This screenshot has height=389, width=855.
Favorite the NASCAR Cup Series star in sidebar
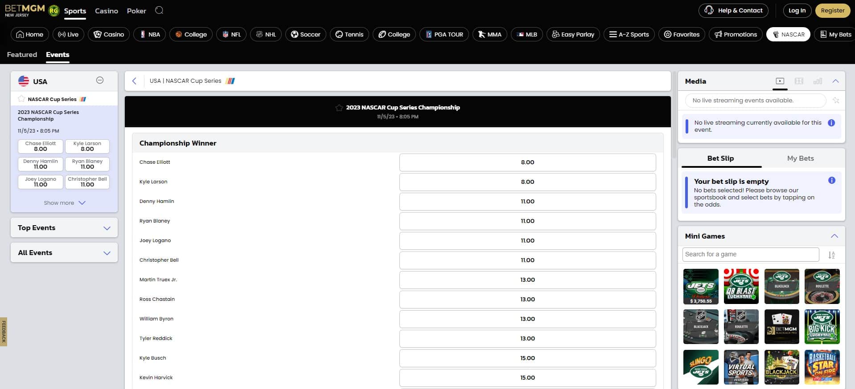[21, 99]
